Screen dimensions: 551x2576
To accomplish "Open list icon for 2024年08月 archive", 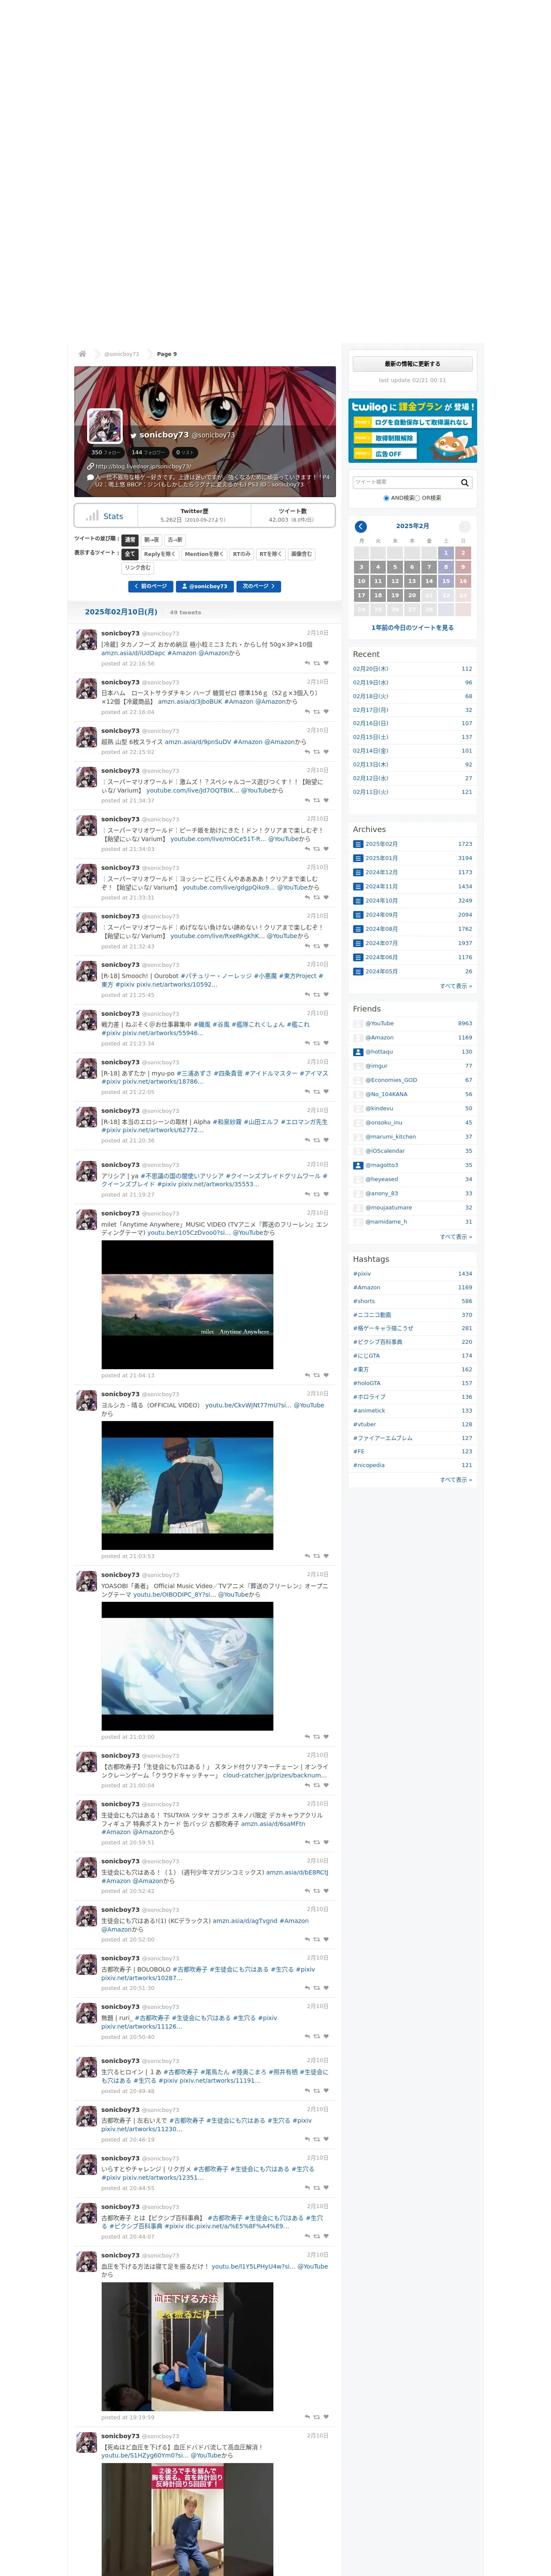I will pos(358,929).
